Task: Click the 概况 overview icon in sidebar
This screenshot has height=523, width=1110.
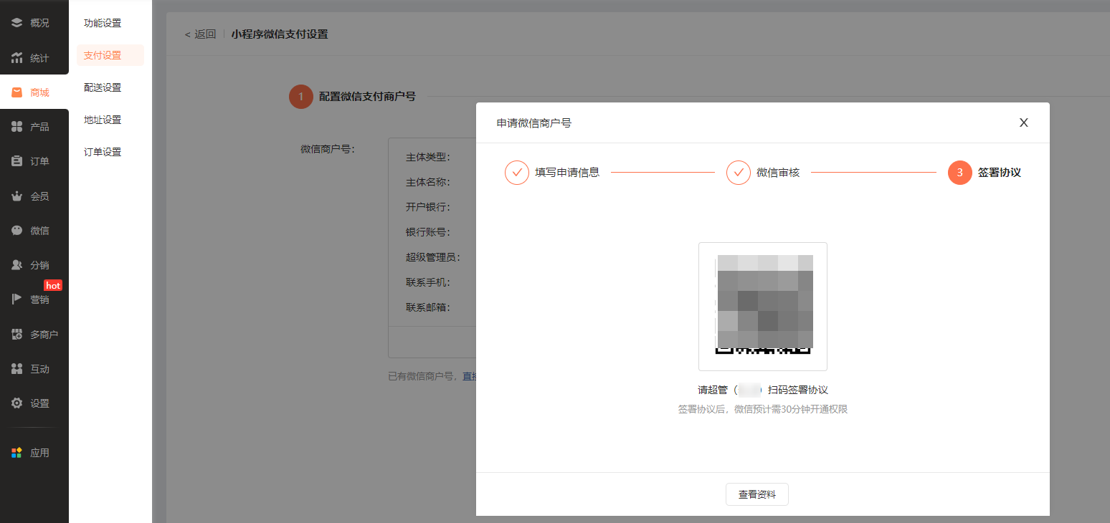Action: pos(17,23)
